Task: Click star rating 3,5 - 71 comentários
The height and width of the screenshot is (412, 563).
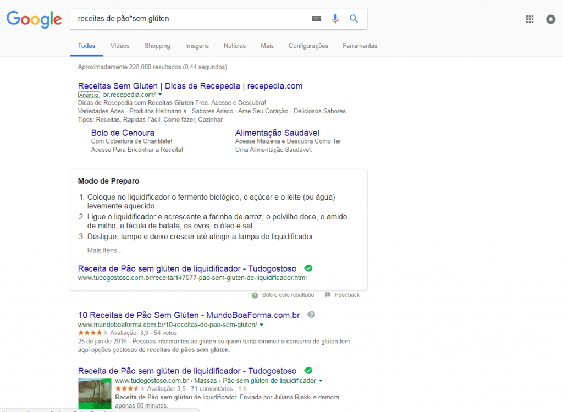Action: click(x=180, y=389)
